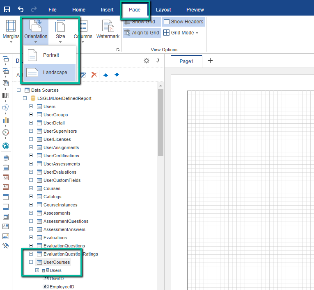Image resolution: width=314 pixels, height=290 pixels.
Task: Collapse the LSGLMUserDefinedReport node
Action: point(25,98)
